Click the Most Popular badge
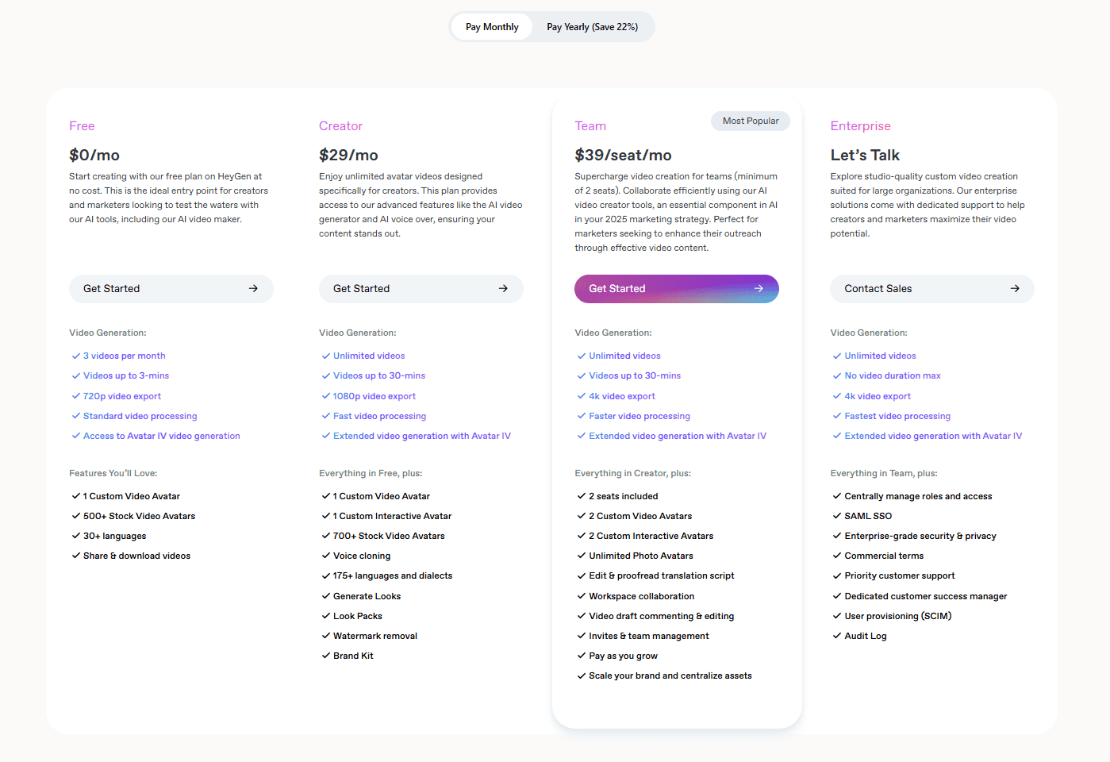The width and height of the screenshot is (1110, 762). 751,121
